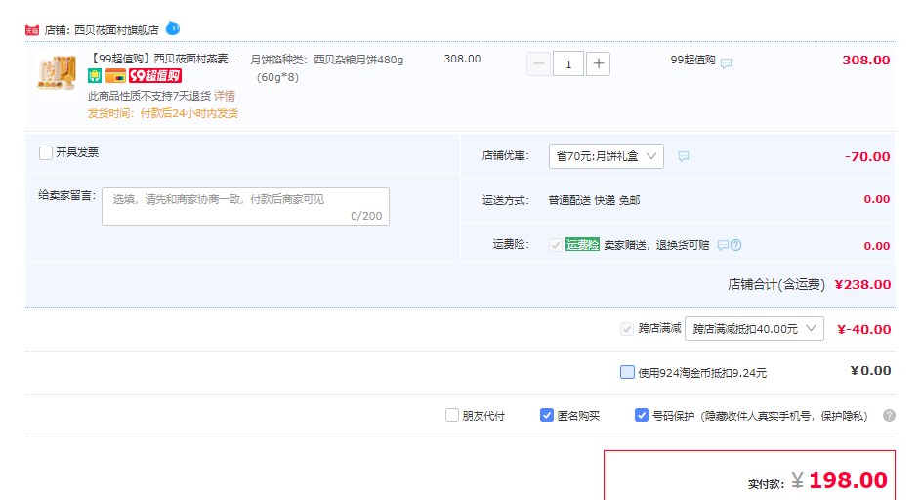Image resolution: width=921 pixels, height=500 pixels.
Task: Open the 详情 return policy link
Action: pyautogui.click(x=225, y=96)
